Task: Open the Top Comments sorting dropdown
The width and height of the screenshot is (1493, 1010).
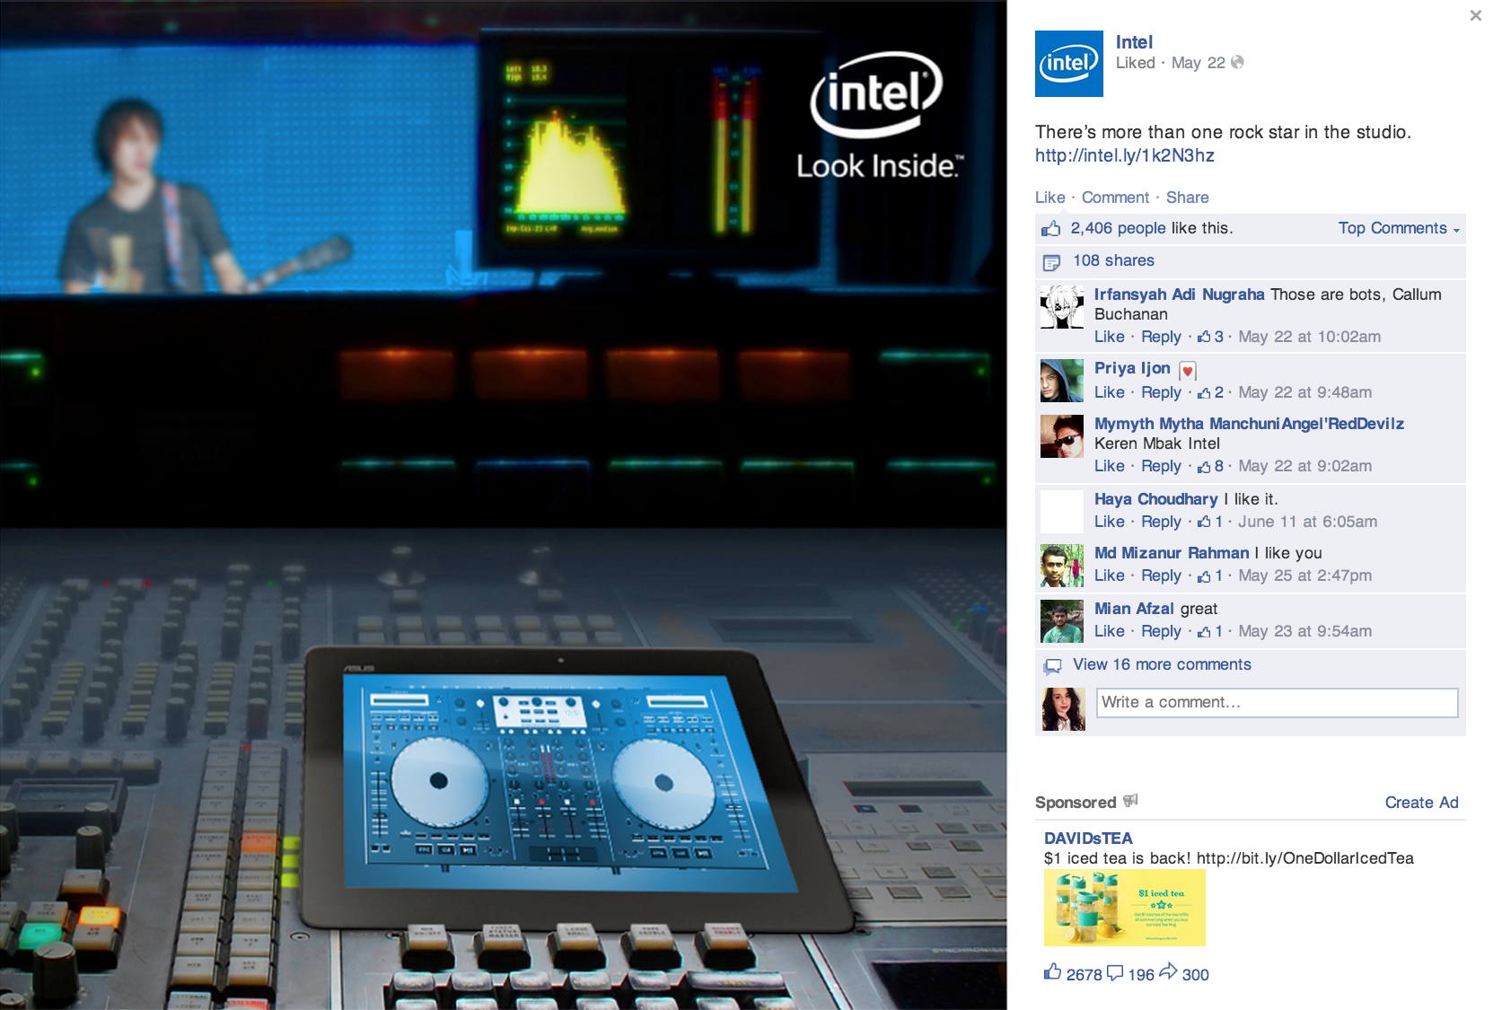Action: (1399, 228)
